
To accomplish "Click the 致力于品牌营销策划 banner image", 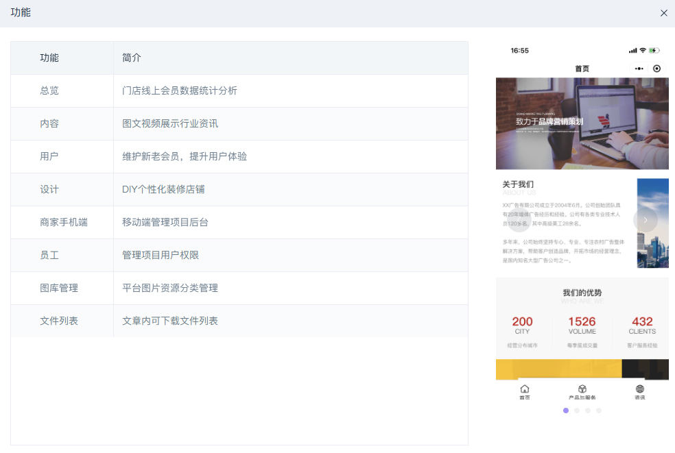I will [582, 123].
